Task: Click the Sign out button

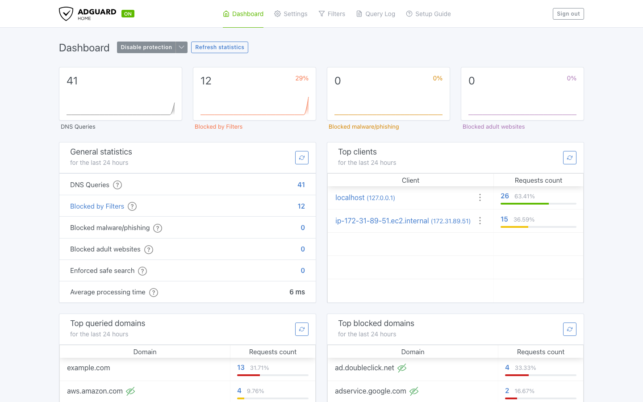Action: tap(568, 14)
